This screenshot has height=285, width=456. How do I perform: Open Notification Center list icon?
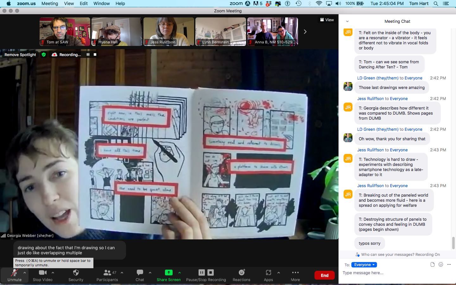pyautogui.click(x=446, y=3)
